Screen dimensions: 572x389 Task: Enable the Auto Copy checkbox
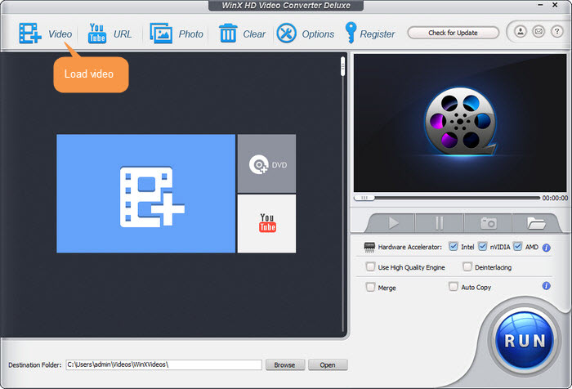click(453, 287)
